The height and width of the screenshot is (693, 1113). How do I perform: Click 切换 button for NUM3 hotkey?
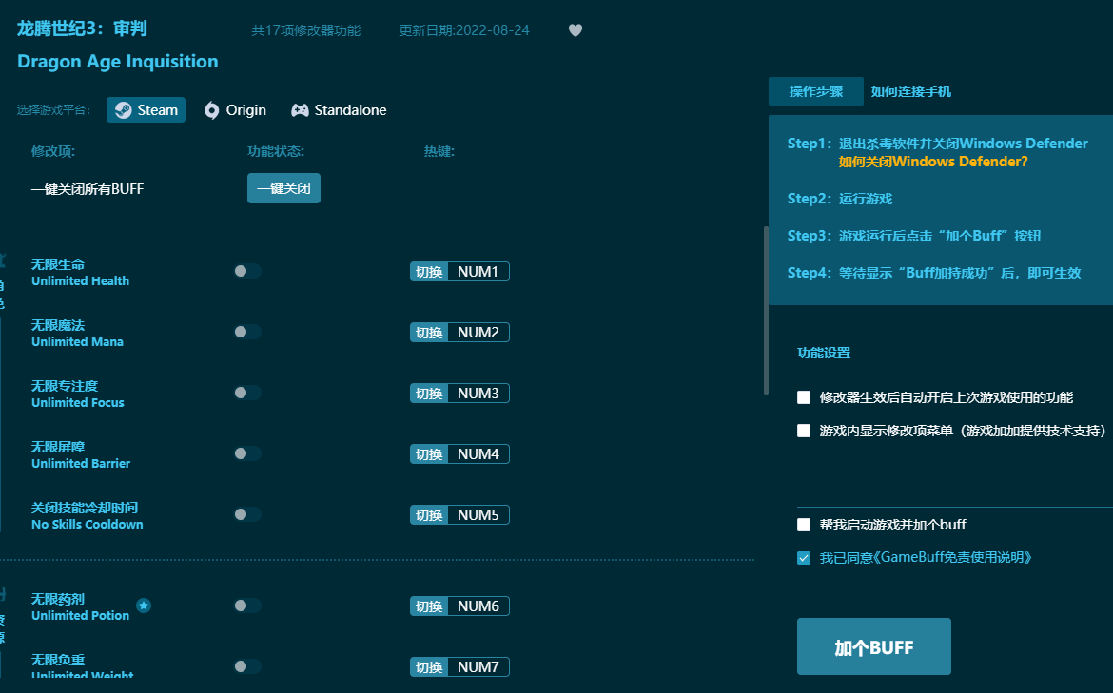click(x=429, y=394)
